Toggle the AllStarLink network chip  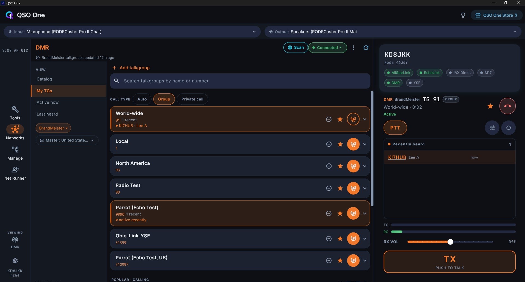click(x=399, y=73)
